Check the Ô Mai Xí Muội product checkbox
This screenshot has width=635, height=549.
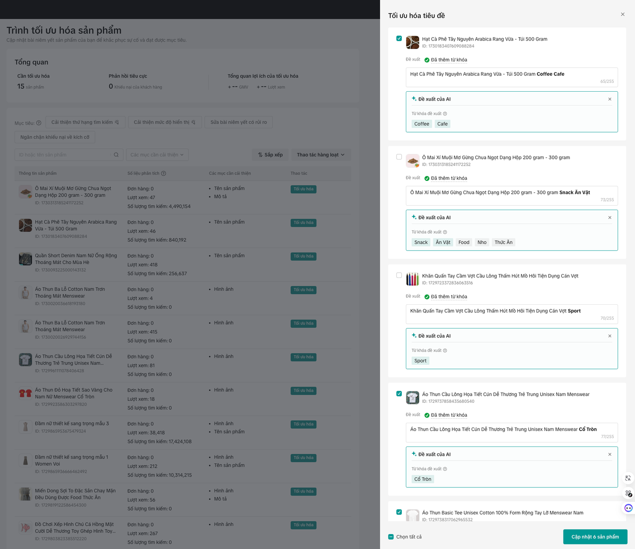click(x=399, y=157)
